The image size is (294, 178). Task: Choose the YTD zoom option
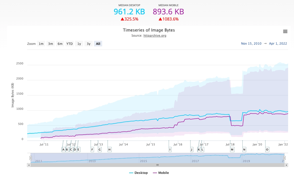70,44
